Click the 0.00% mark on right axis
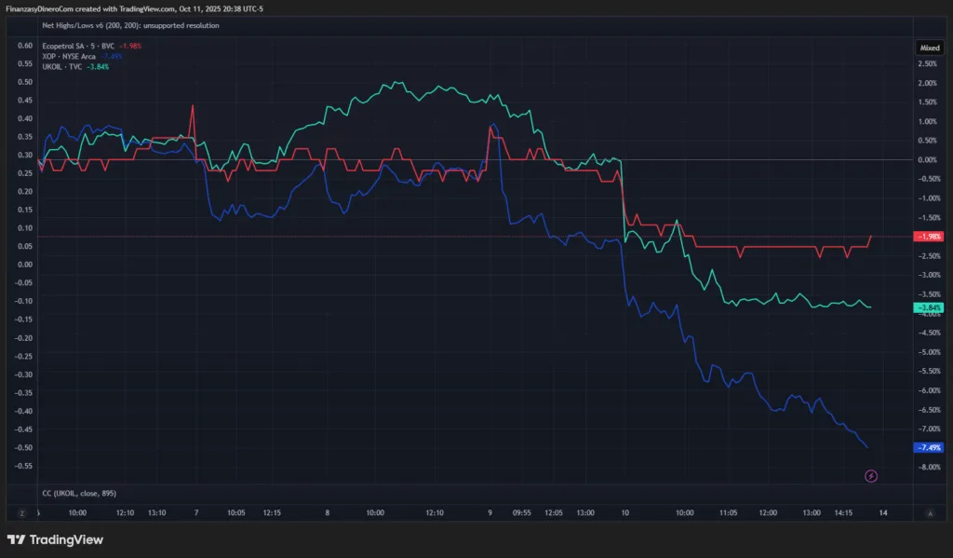The height and width of the screenshot is (558, 953). pos(927,159)
